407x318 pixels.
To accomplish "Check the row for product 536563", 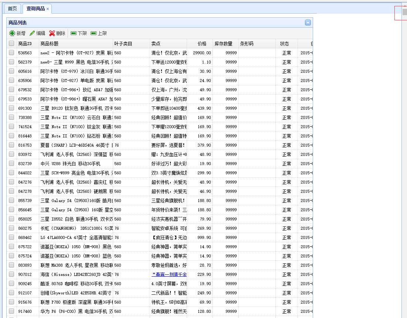I will pos(11,53).
